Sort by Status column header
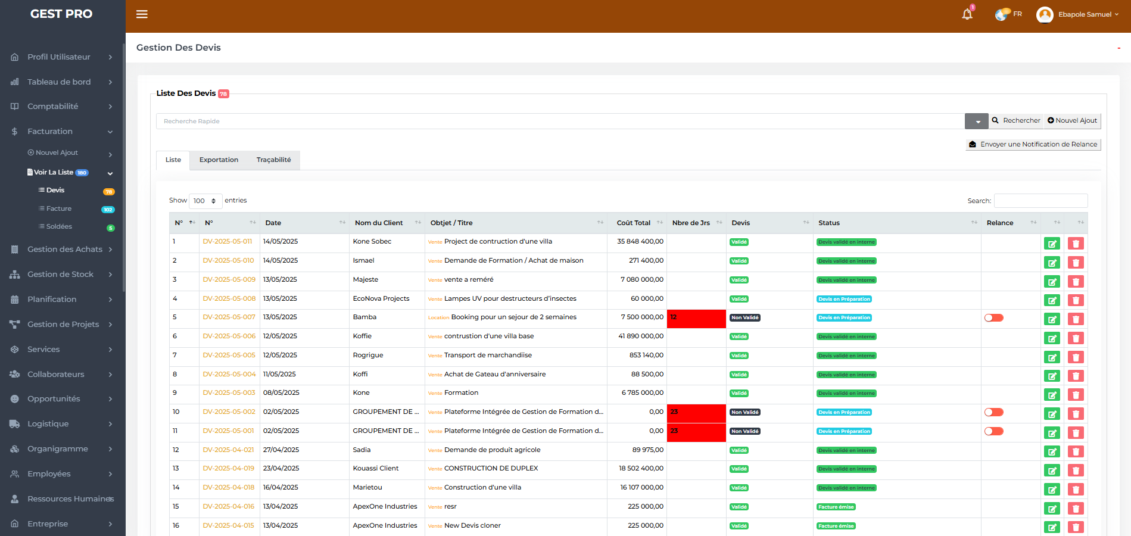 898,223
